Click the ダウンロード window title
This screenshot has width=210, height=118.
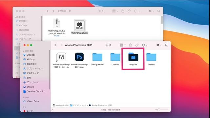click(64, 11)
